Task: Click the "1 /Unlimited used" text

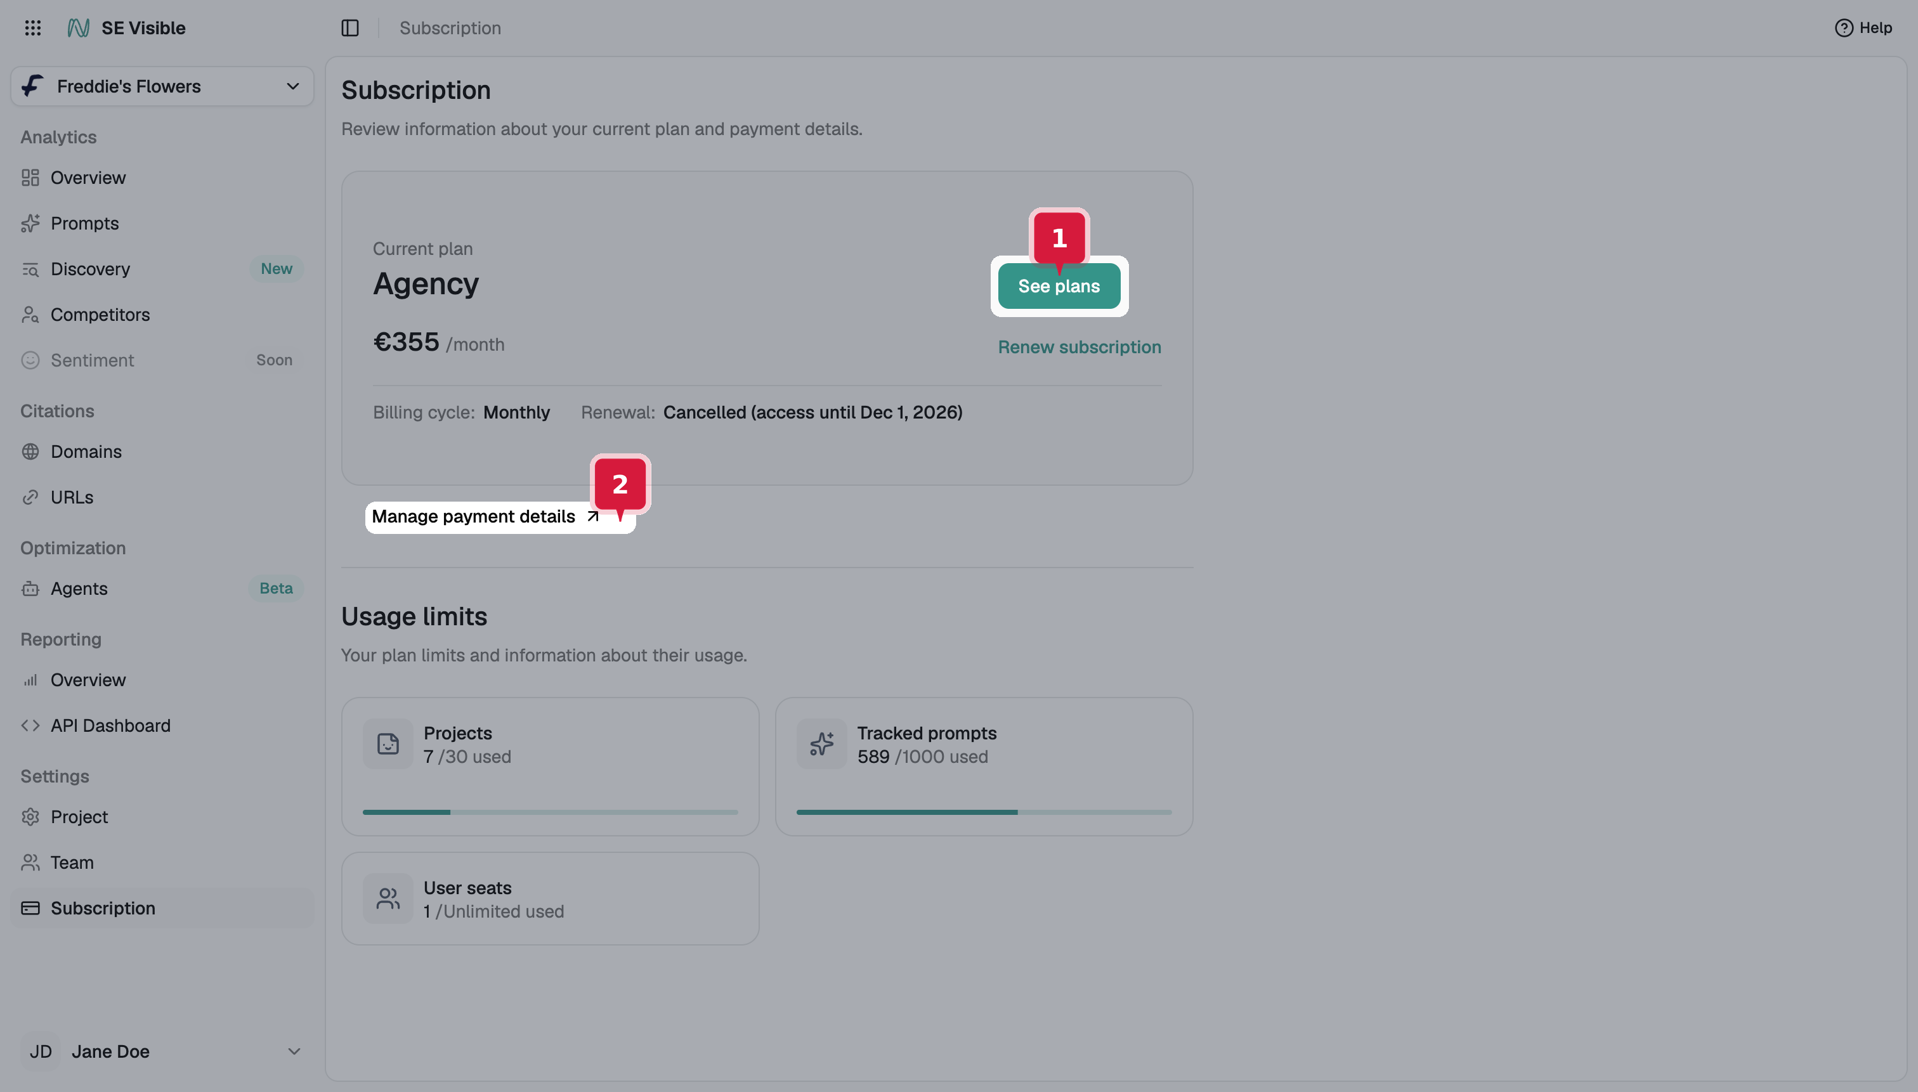Action: (x=493, y=911)
